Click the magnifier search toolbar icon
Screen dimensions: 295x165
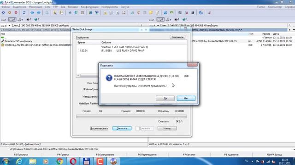tap(47, 12)
